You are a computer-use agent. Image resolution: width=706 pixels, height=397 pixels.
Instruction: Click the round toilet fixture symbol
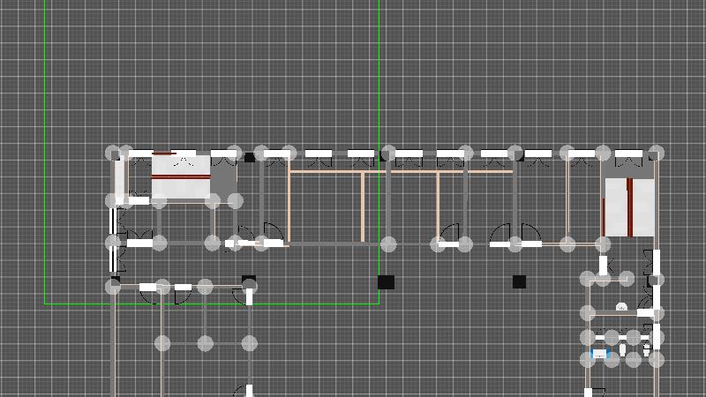(x=621, y=307)
